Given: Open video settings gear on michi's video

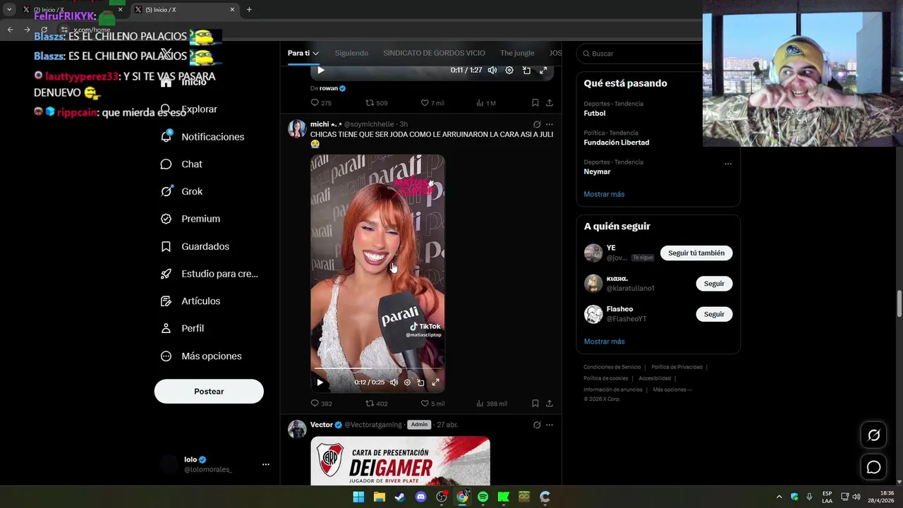Looking at the screenshot, I should point(407,382).
